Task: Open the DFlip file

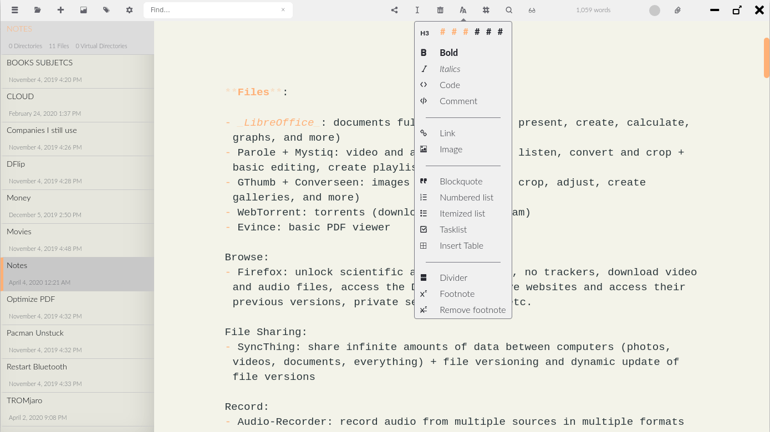Action: click(x=77, y=173)
